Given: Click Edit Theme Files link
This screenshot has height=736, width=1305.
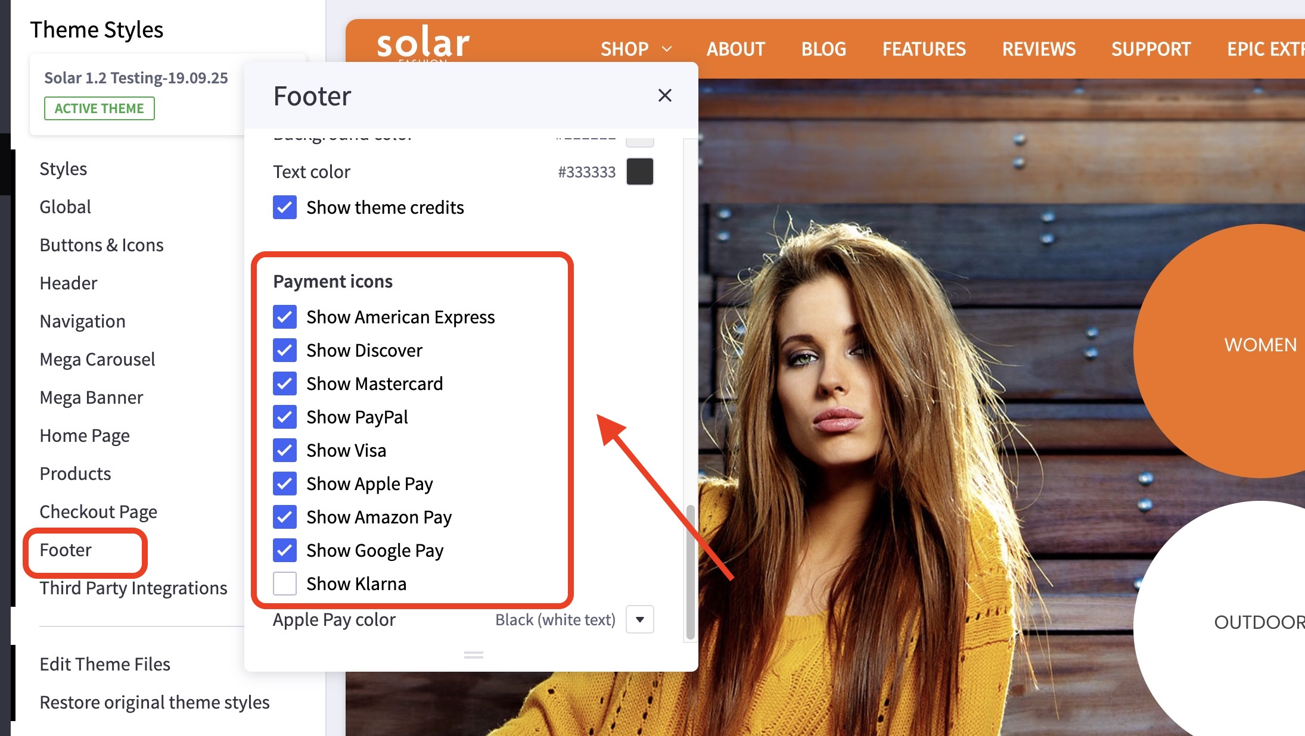Looking at the screenshot, I should pyautogui.click(x=105, y=664).
